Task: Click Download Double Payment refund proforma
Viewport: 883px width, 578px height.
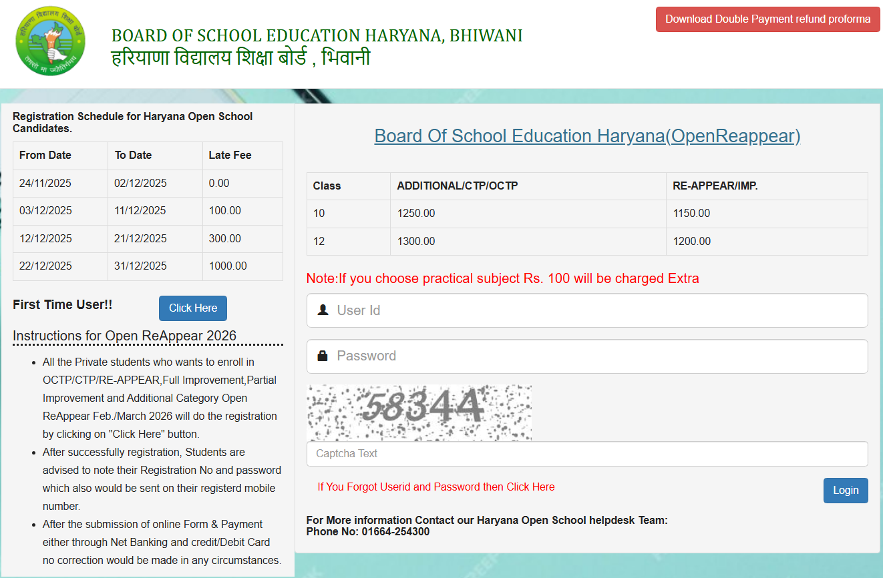Action: [767, 19]
